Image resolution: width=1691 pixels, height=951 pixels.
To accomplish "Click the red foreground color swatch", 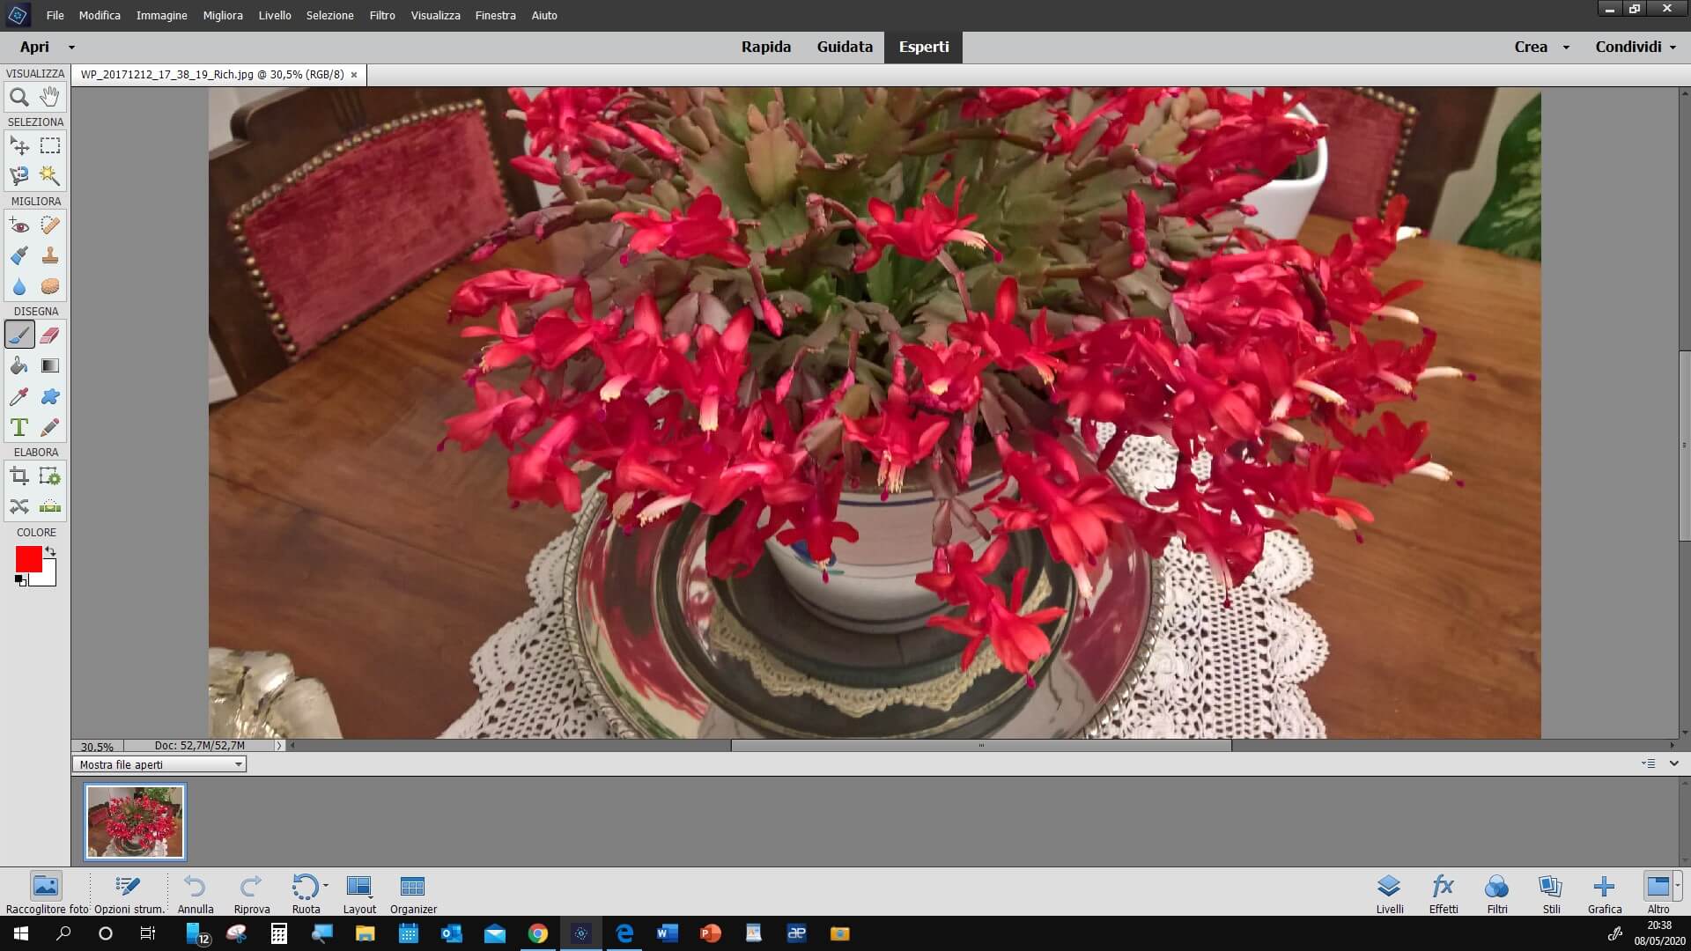I will click(x=27, y=558).
